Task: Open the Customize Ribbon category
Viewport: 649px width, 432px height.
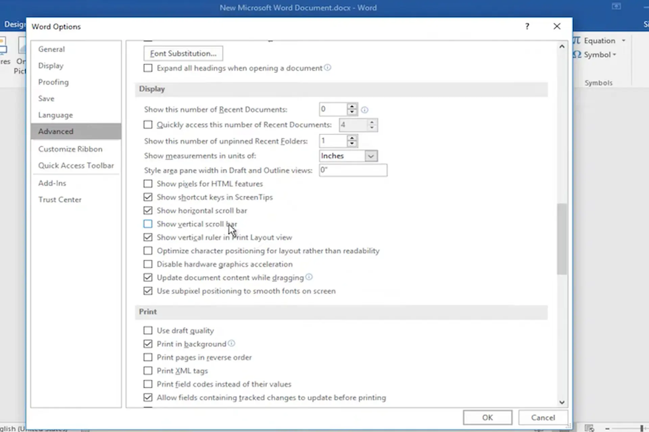Action: [70, 149]
